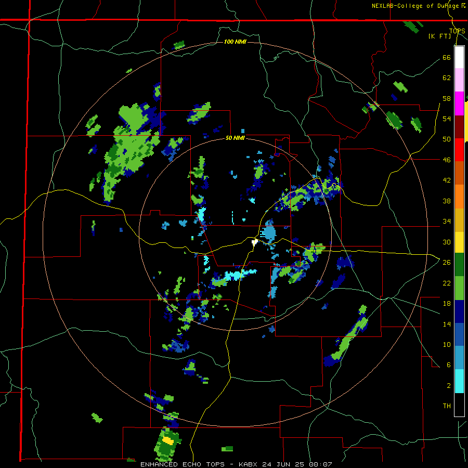Click the 50 NMI range ring label
Viewport: 468px width, 468px height.
click(x=235, y=138)
